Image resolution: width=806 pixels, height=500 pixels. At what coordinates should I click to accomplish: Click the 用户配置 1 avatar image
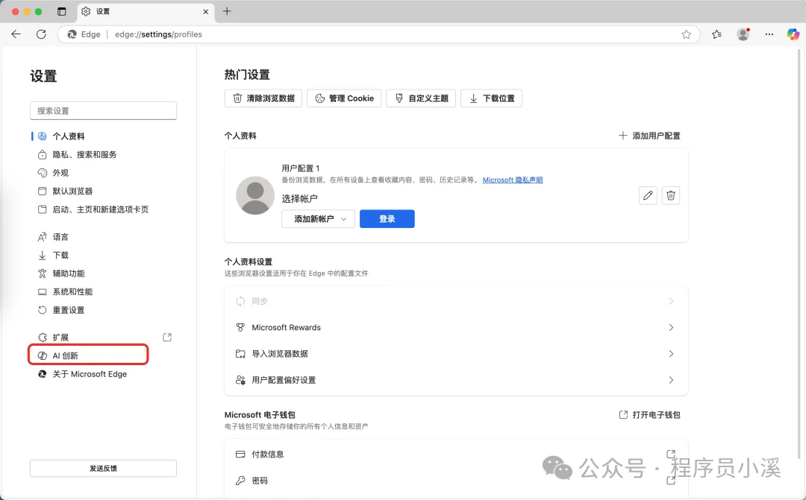click(x=255, y=195)
